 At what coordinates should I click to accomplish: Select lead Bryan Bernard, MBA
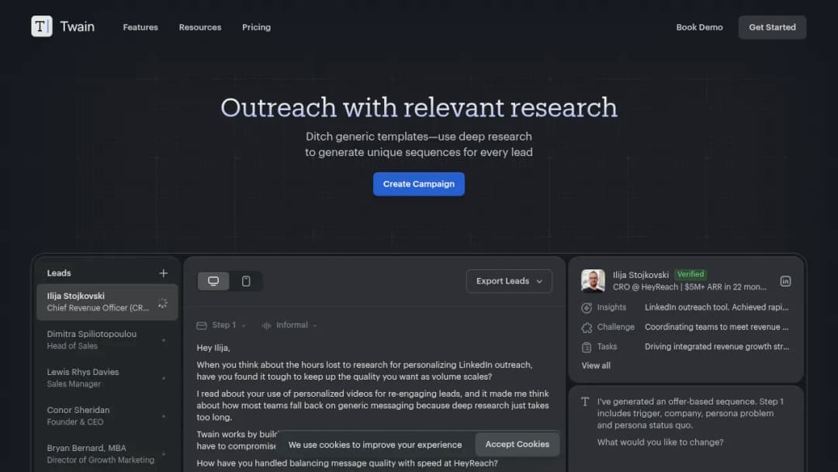(107, 454)
